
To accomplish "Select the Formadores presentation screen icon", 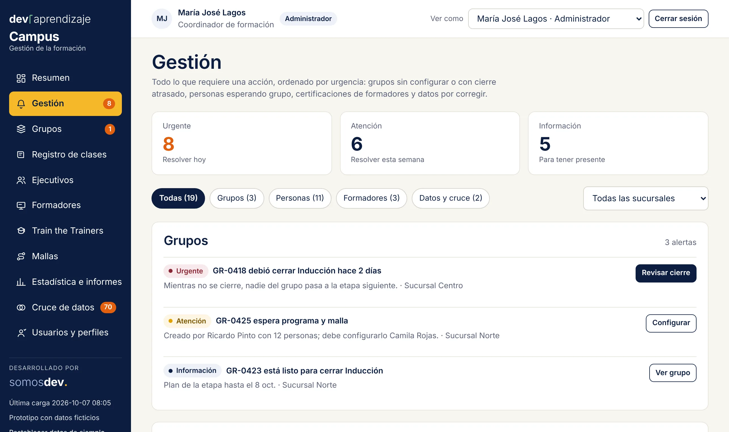I will [21, 205].
